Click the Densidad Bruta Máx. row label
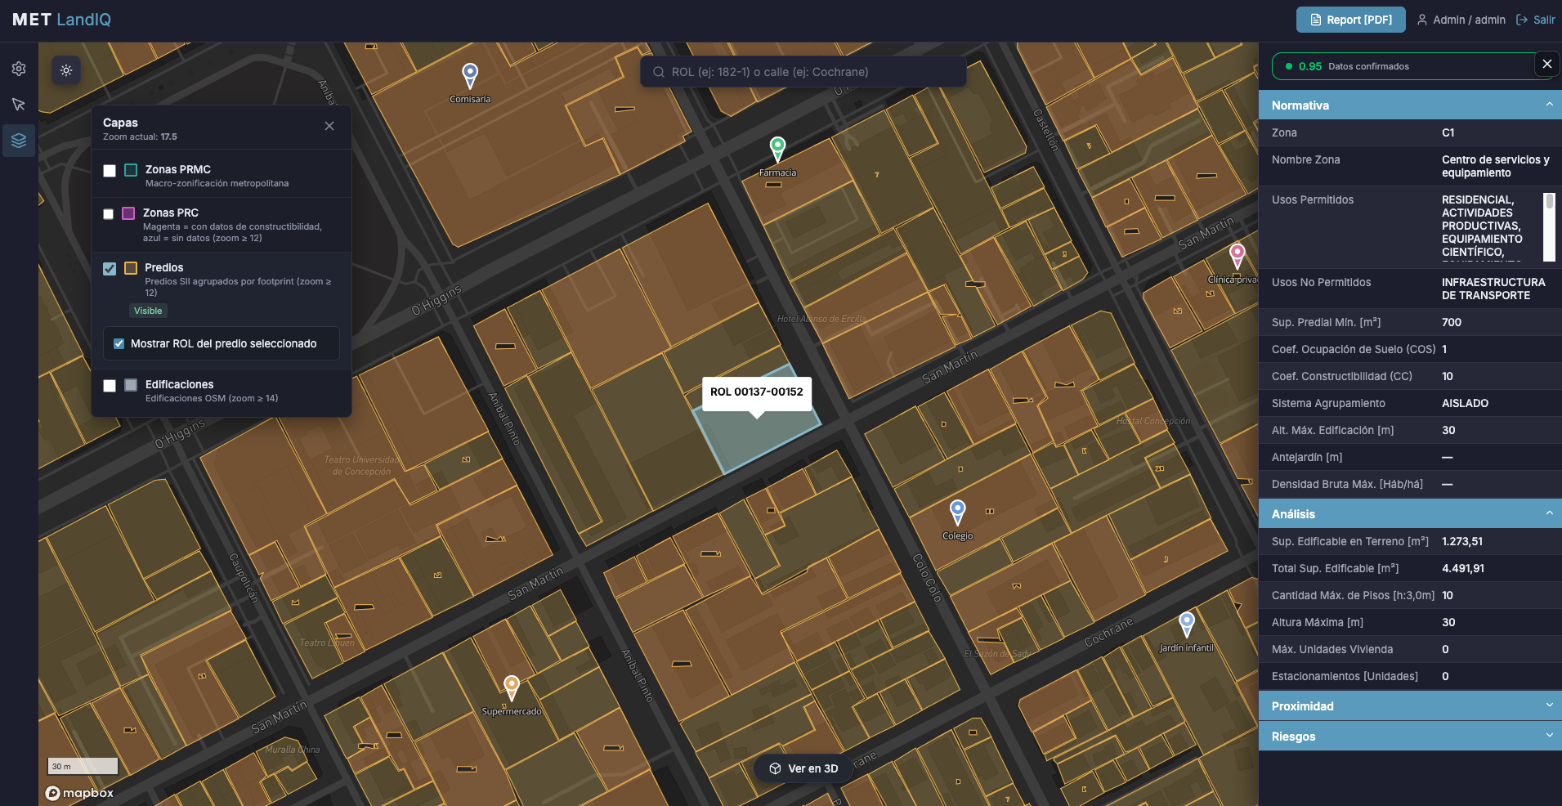Image resolution: width=1562 pixels, height=806 pixels. (x=1347, y=484)
